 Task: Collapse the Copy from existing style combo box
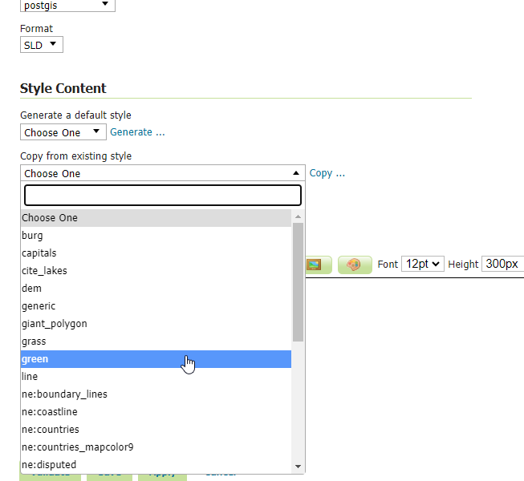(x=162, y=173)
